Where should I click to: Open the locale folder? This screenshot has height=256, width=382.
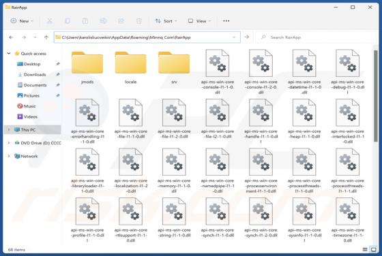pos(130,67)
